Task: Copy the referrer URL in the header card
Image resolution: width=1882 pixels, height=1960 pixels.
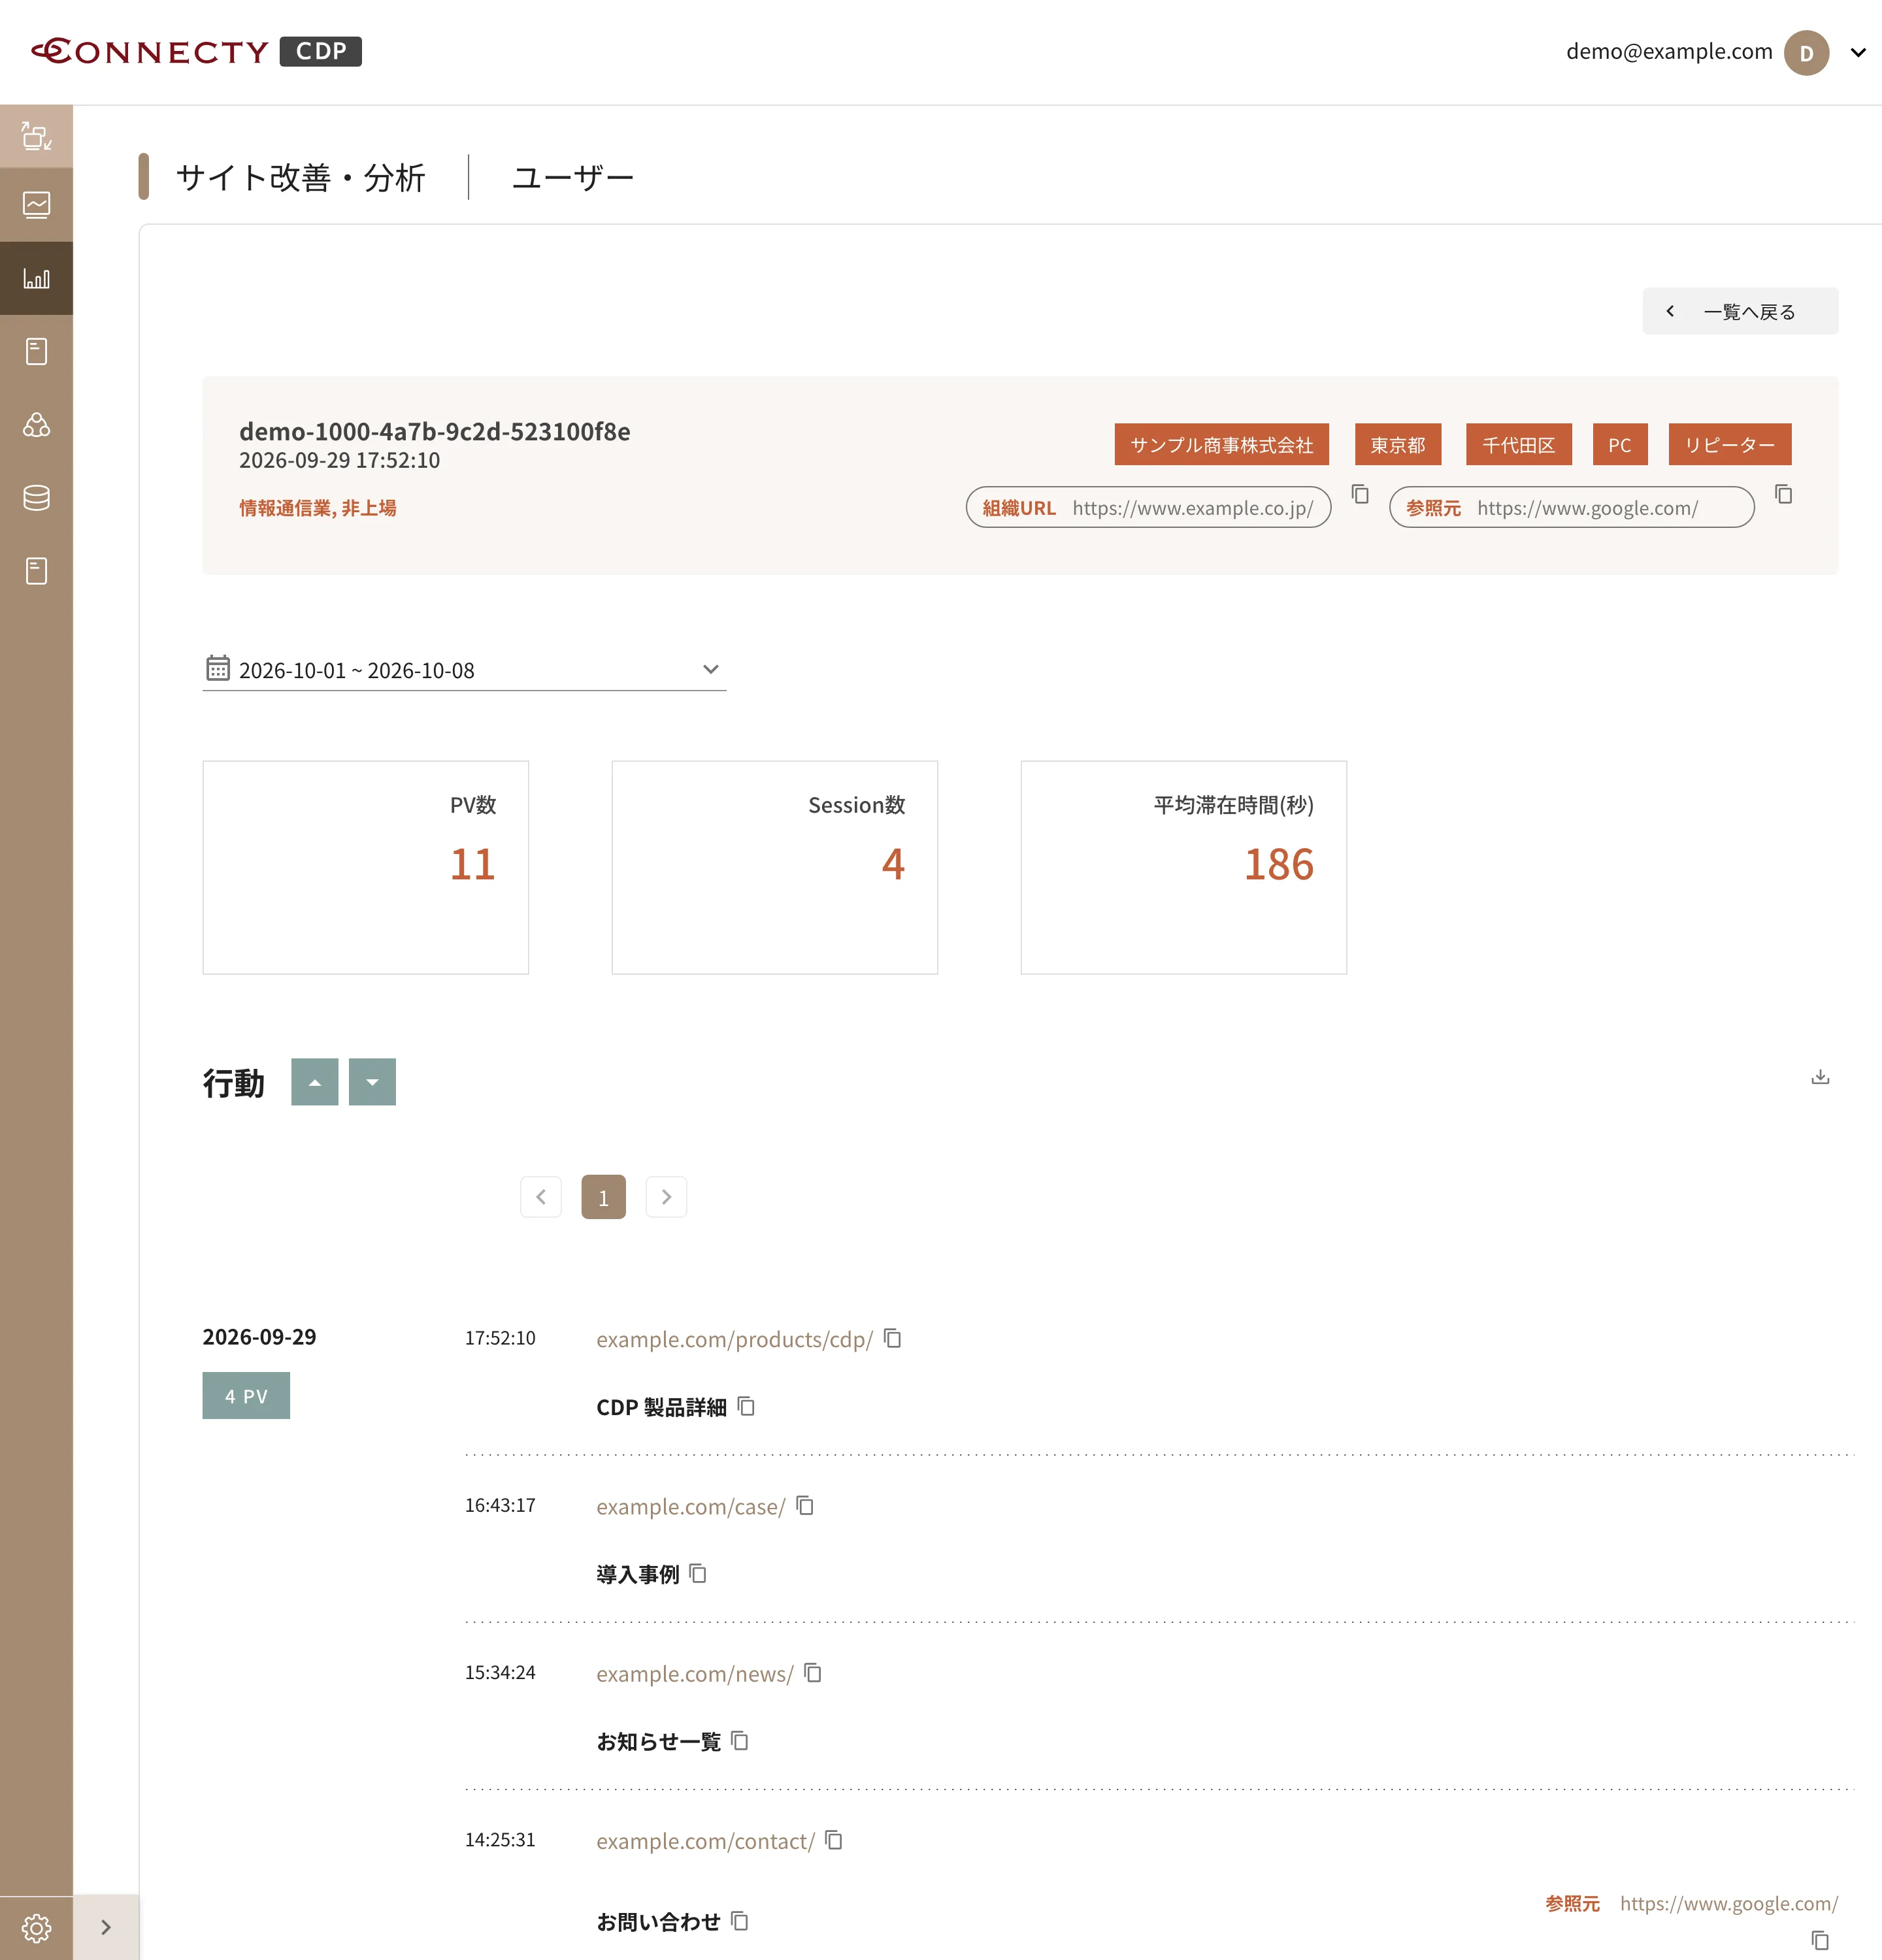Action: pyautogui.click(x=1783, y=494)
